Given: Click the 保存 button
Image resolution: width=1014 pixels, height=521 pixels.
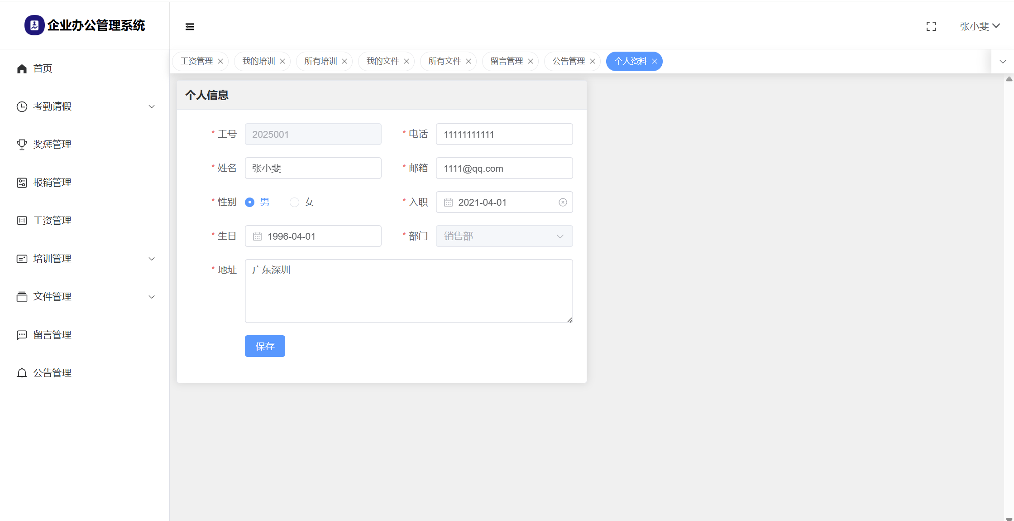Looking at the screenshot, I should [x=265, y=346].
